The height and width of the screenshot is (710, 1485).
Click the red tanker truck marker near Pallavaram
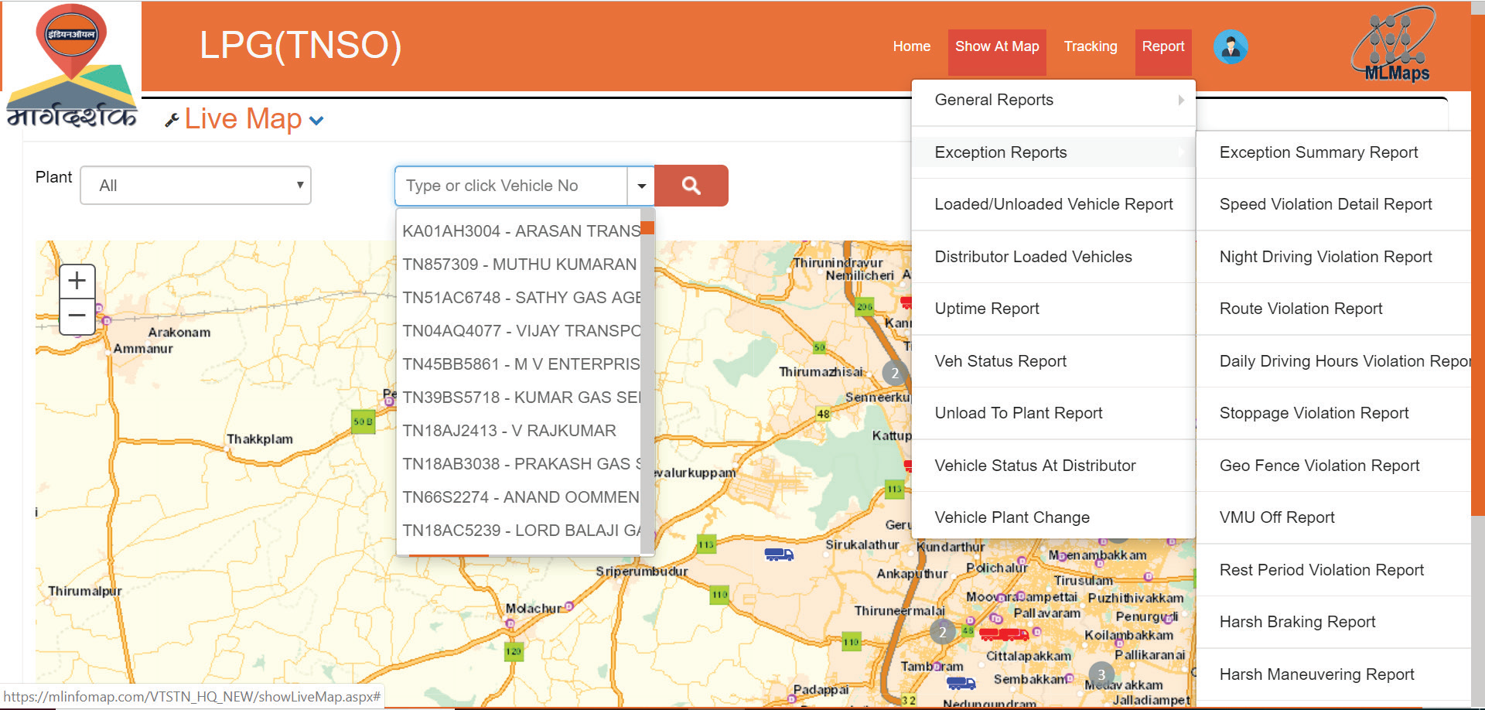1003,635
